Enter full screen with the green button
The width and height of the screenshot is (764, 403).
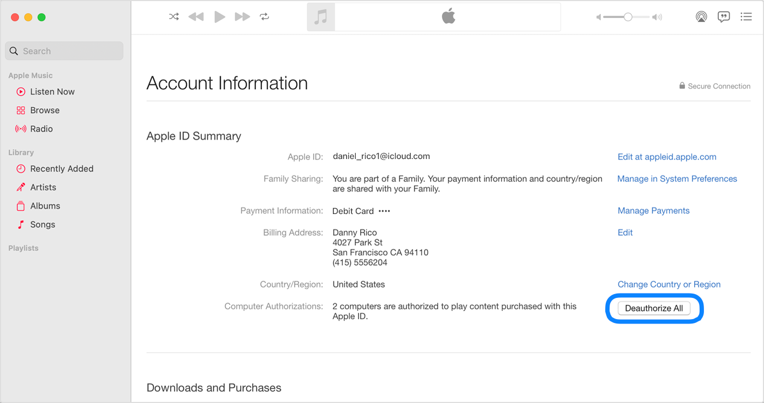click(x=41, y=17)
